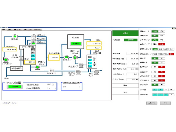Open the second tab in the tab strip

coord(10,30)
